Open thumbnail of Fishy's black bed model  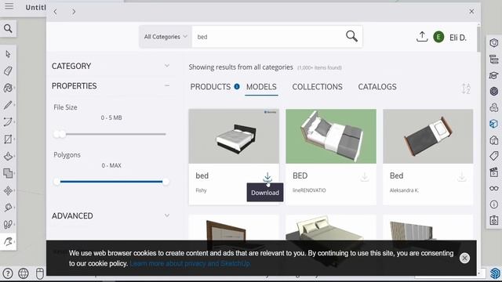(234, 136)
